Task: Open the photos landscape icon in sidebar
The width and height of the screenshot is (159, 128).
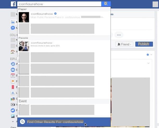Action: point(13,116)
